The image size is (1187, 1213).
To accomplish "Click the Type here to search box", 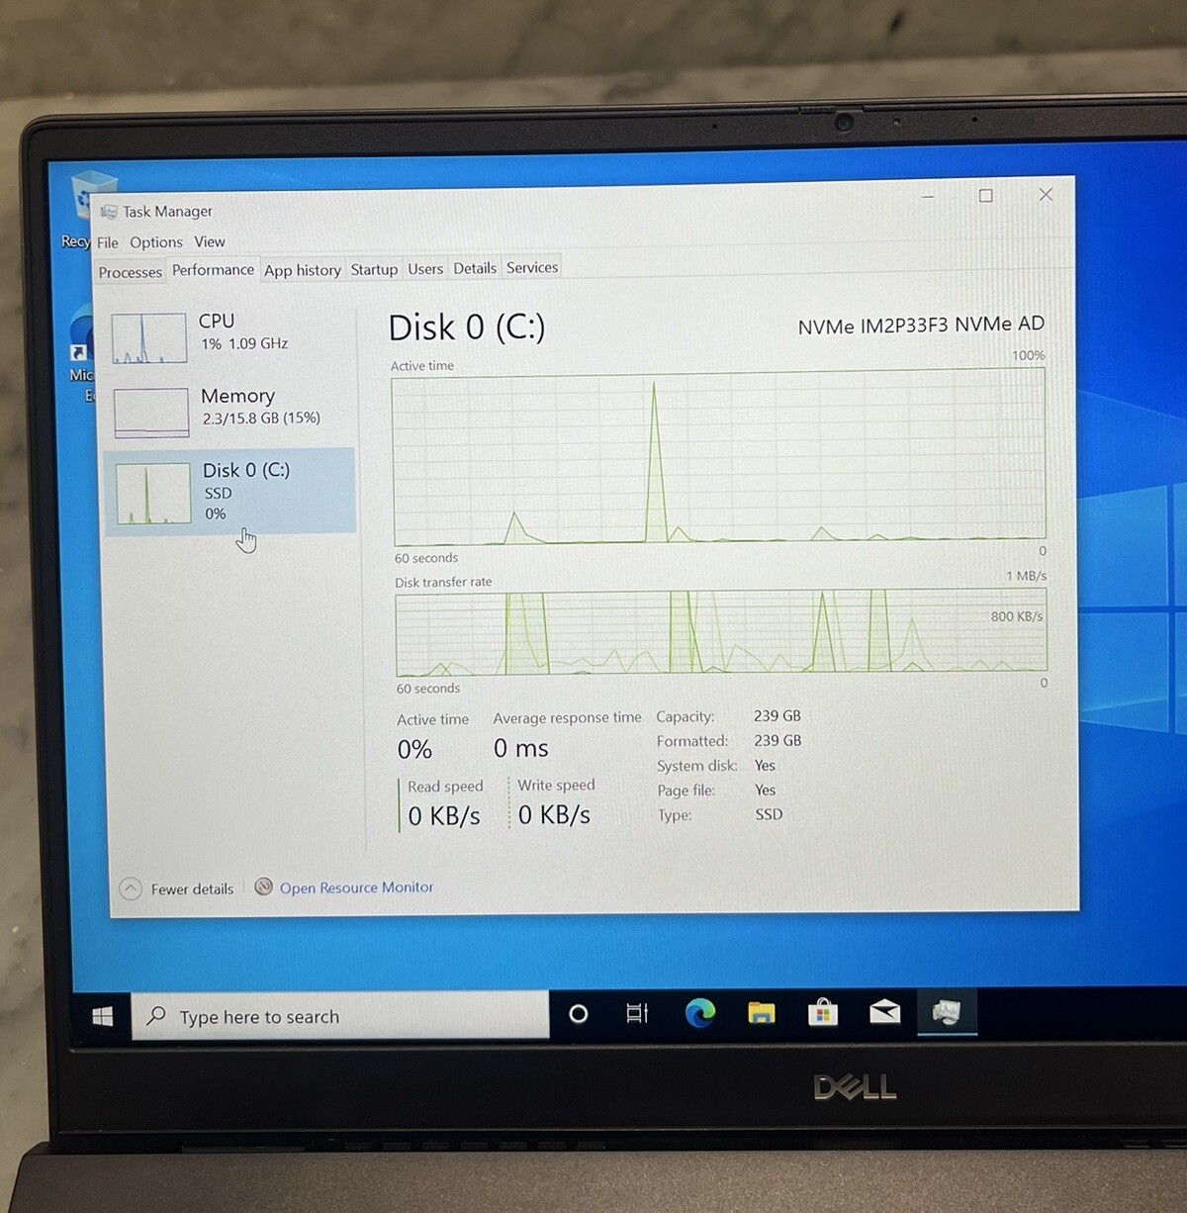I will click(339, 1016).
